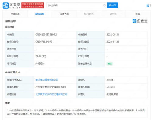Open the apps icon at top right
Image resolution: width=152 pixels, height=120 pixels.
pos(147,6)
